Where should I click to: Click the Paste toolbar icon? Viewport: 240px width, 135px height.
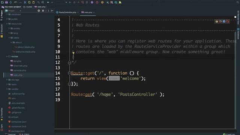click(33, 2)
